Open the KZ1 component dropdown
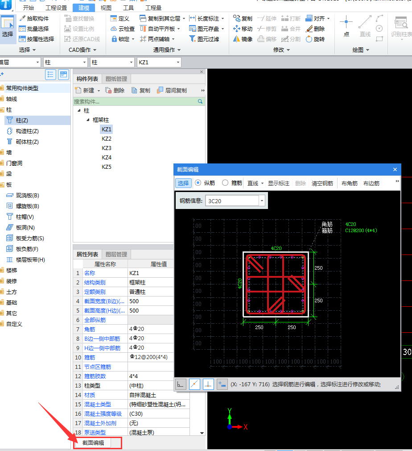The width and height of the screenshot is (412, 451). coord(178,63)
